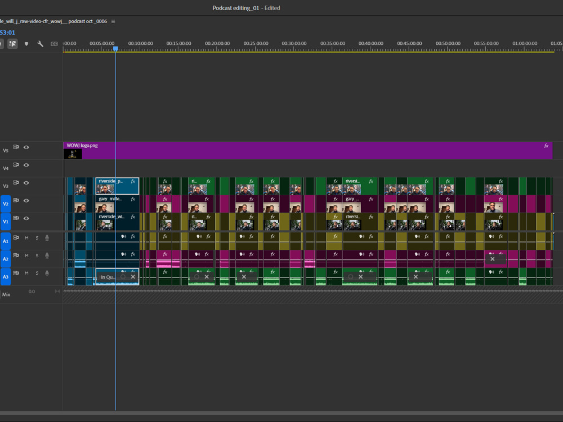563x422 pixels.
Task: Dismiss the In Qu... badge on A3
Action: click(133, 277)
